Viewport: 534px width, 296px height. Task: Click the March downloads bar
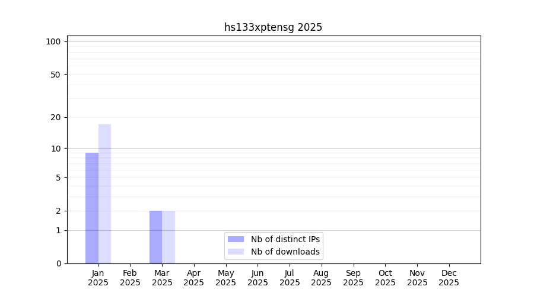[169, 237]
